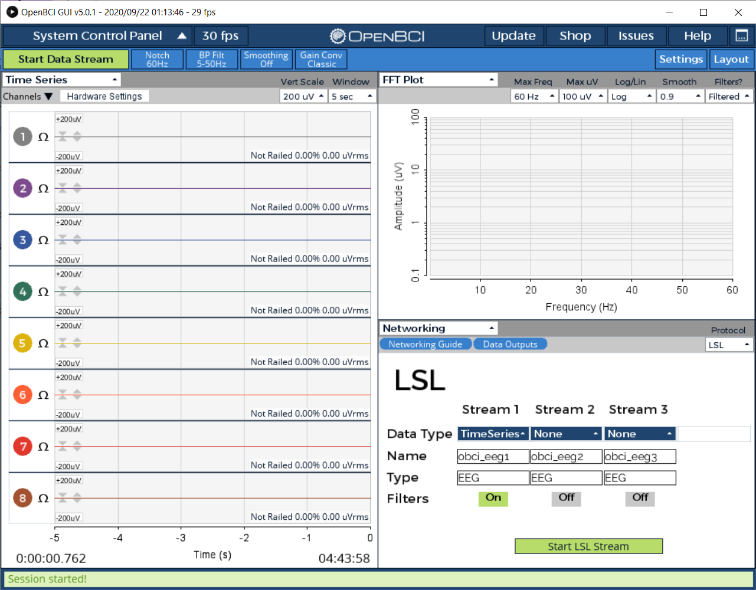Click channel 3 impedance ohm icon
The width and height of the screenshot is (756, 590).
tap(43, 240)
